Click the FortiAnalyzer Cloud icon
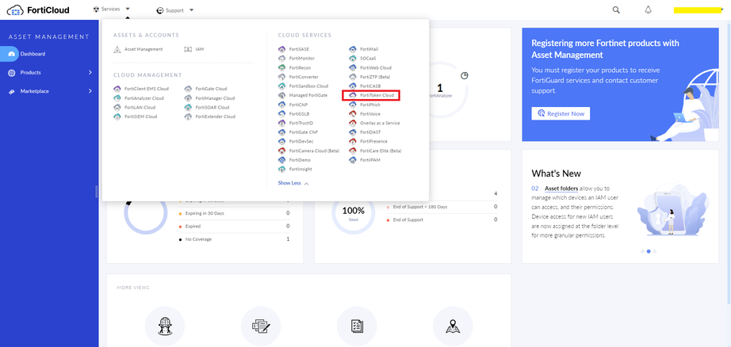The height and width of the screenshot is (347, 731). coord(117,98)
